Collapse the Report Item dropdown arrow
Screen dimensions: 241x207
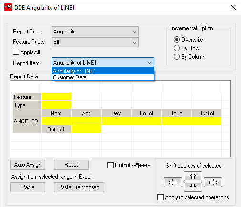pos(150,63)
